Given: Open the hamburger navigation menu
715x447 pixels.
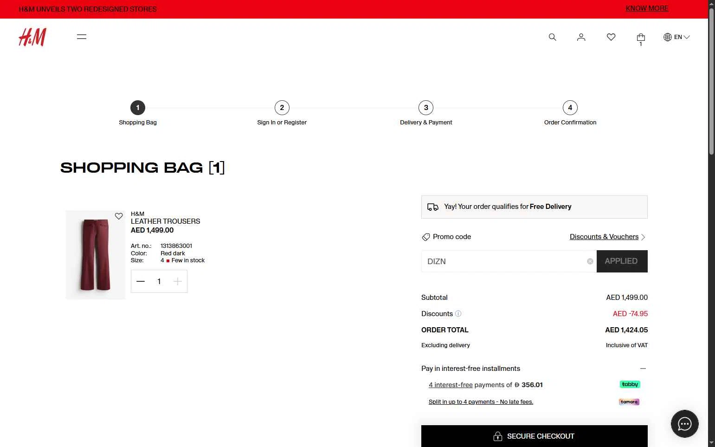Looking at the screenshot, I should (x=82, y=37).
